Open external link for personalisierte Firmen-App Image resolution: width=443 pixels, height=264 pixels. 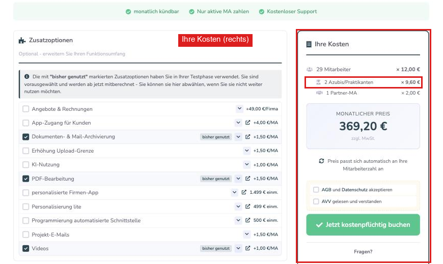pyautogui.click(x=244, y=192)
